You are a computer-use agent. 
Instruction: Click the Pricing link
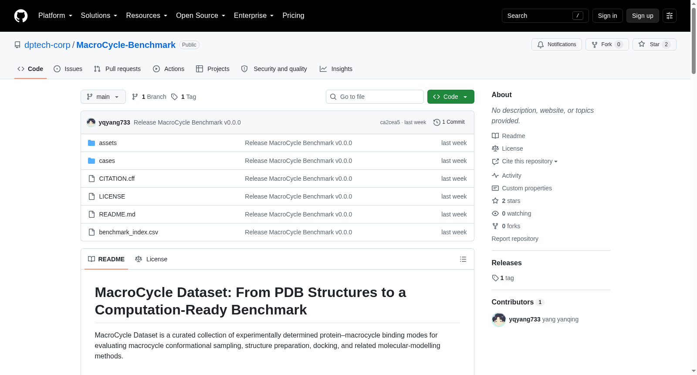pyautogui.click(x=293, y=16)
